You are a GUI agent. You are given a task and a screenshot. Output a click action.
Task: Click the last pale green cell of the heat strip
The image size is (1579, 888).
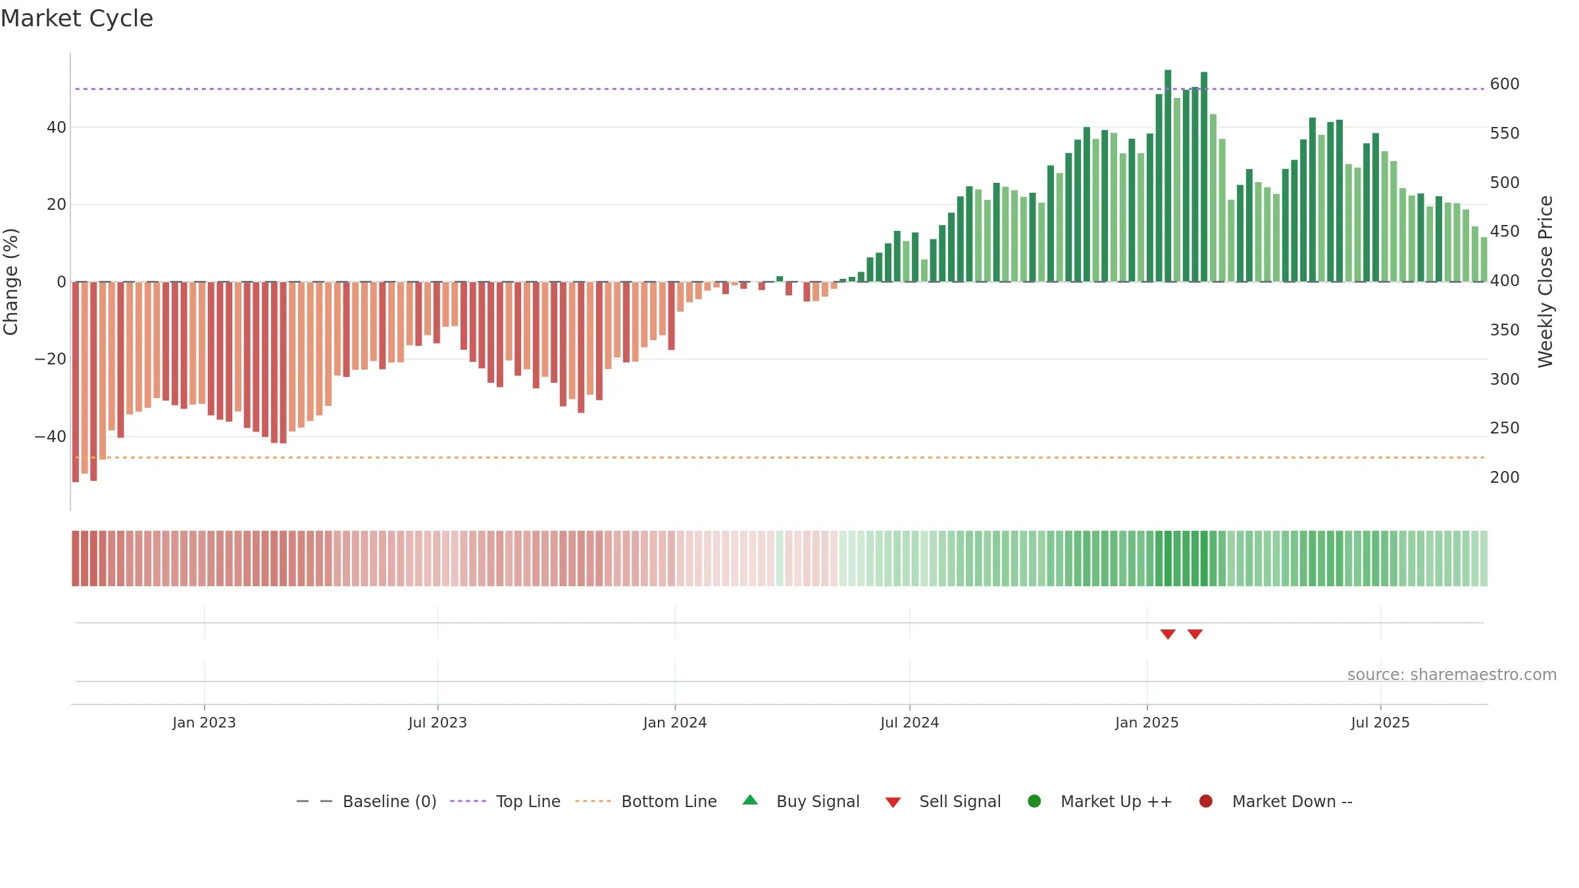pyautogui.click(x=1484, y=558)
